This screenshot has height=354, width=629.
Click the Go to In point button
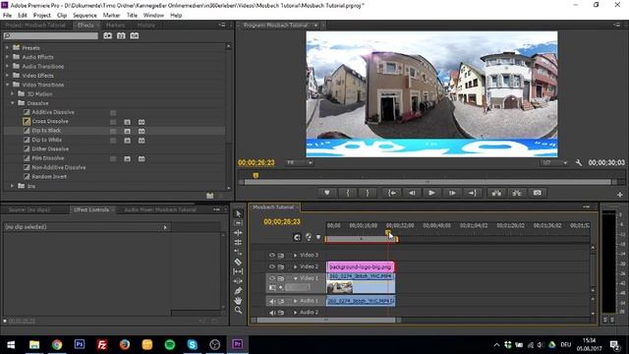pyautogui.click(x=392, y=193)
